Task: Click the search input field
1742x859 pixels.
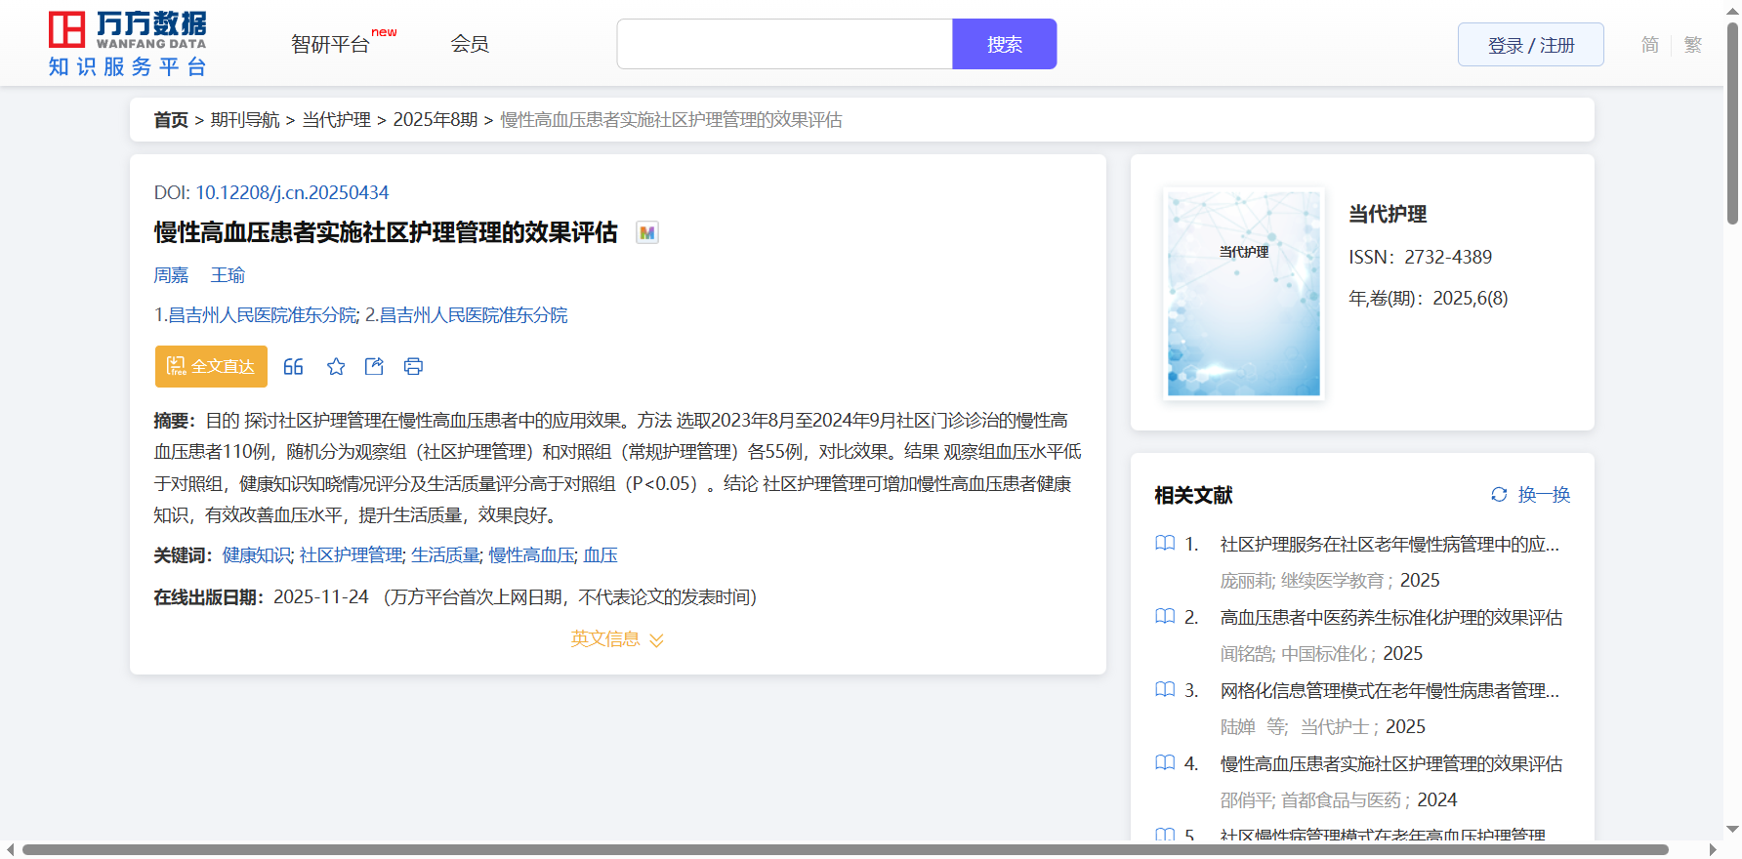Action: 784,44
